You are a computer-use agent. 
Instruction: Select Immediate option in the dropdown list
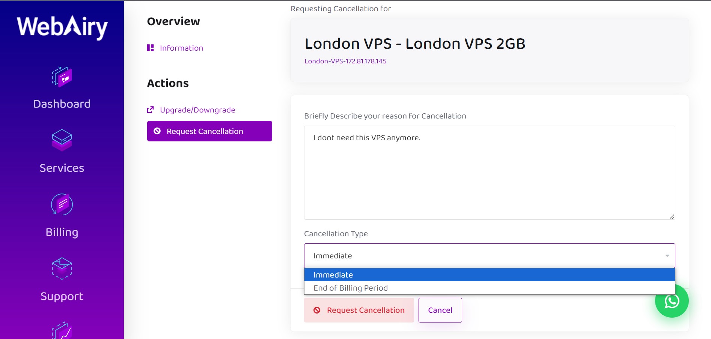point(490,275)
